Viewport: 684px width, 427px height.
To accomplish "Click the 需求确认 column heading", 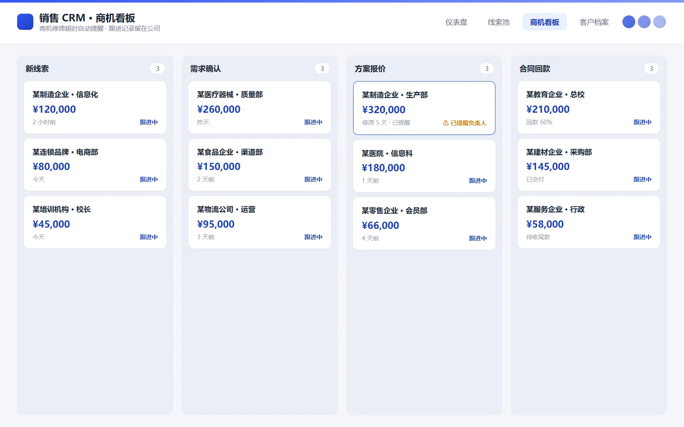I will click(x=206, y=69).
